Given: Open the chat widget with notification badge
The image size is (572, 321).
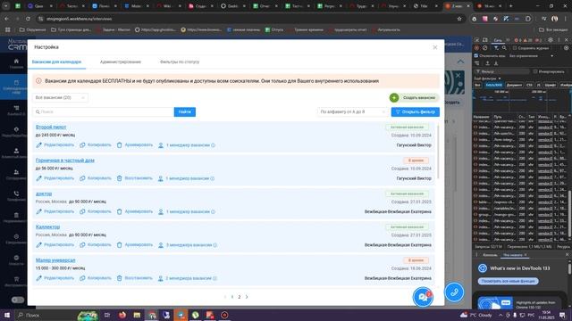Looking at the screenshot, I should pyautogui.click(x=423, y=297).
